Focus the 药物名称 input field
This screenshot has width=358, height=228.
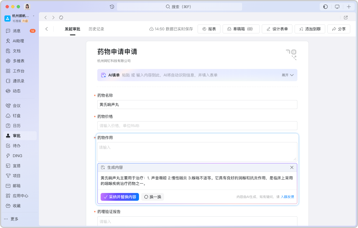pos(197,105)
